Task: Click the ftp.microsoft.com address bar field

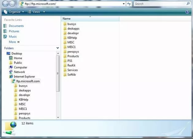Action: 72,4
